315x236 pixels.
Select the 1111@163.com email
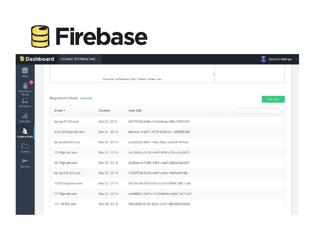(65, 204)
